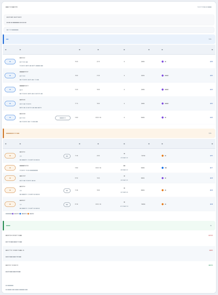Click the orange pill button in the 11:45–19:50 row

click(10, 190)
